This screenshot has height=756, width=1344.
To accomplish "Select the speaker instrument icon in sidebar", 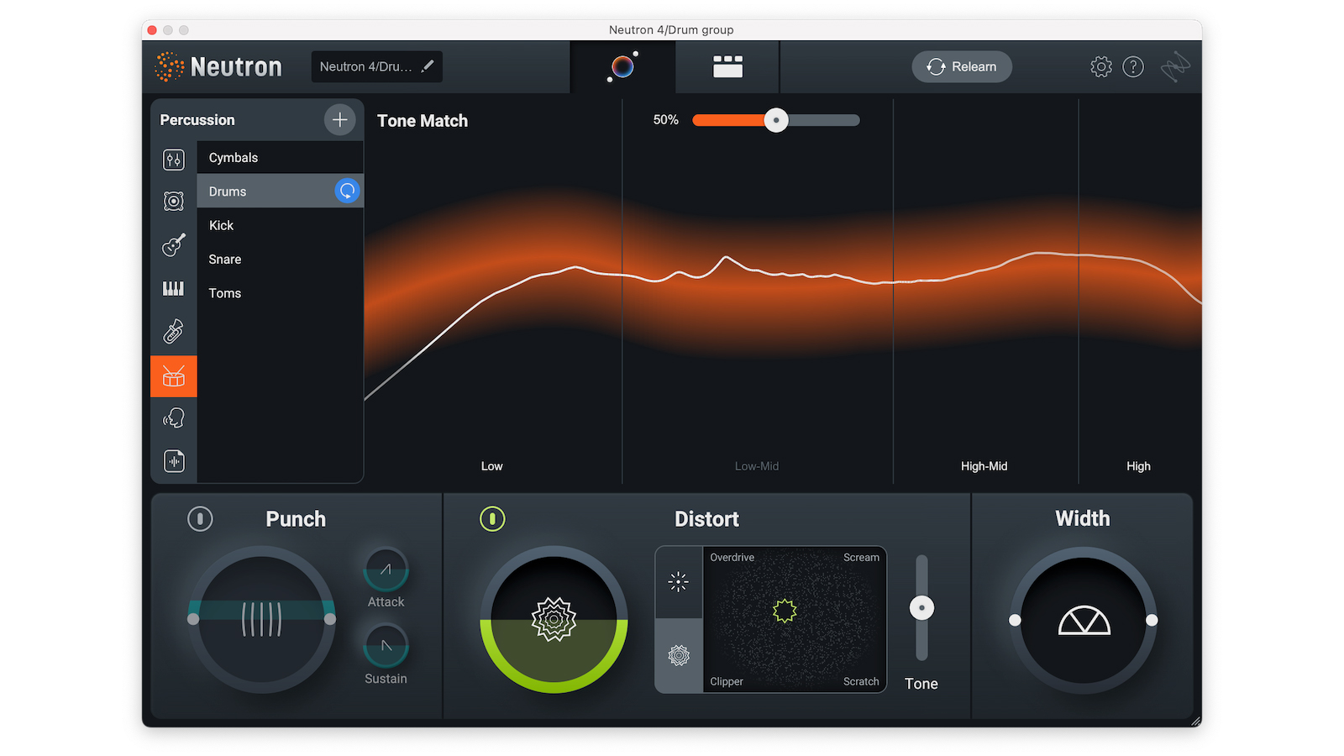I will pos(173,202).
